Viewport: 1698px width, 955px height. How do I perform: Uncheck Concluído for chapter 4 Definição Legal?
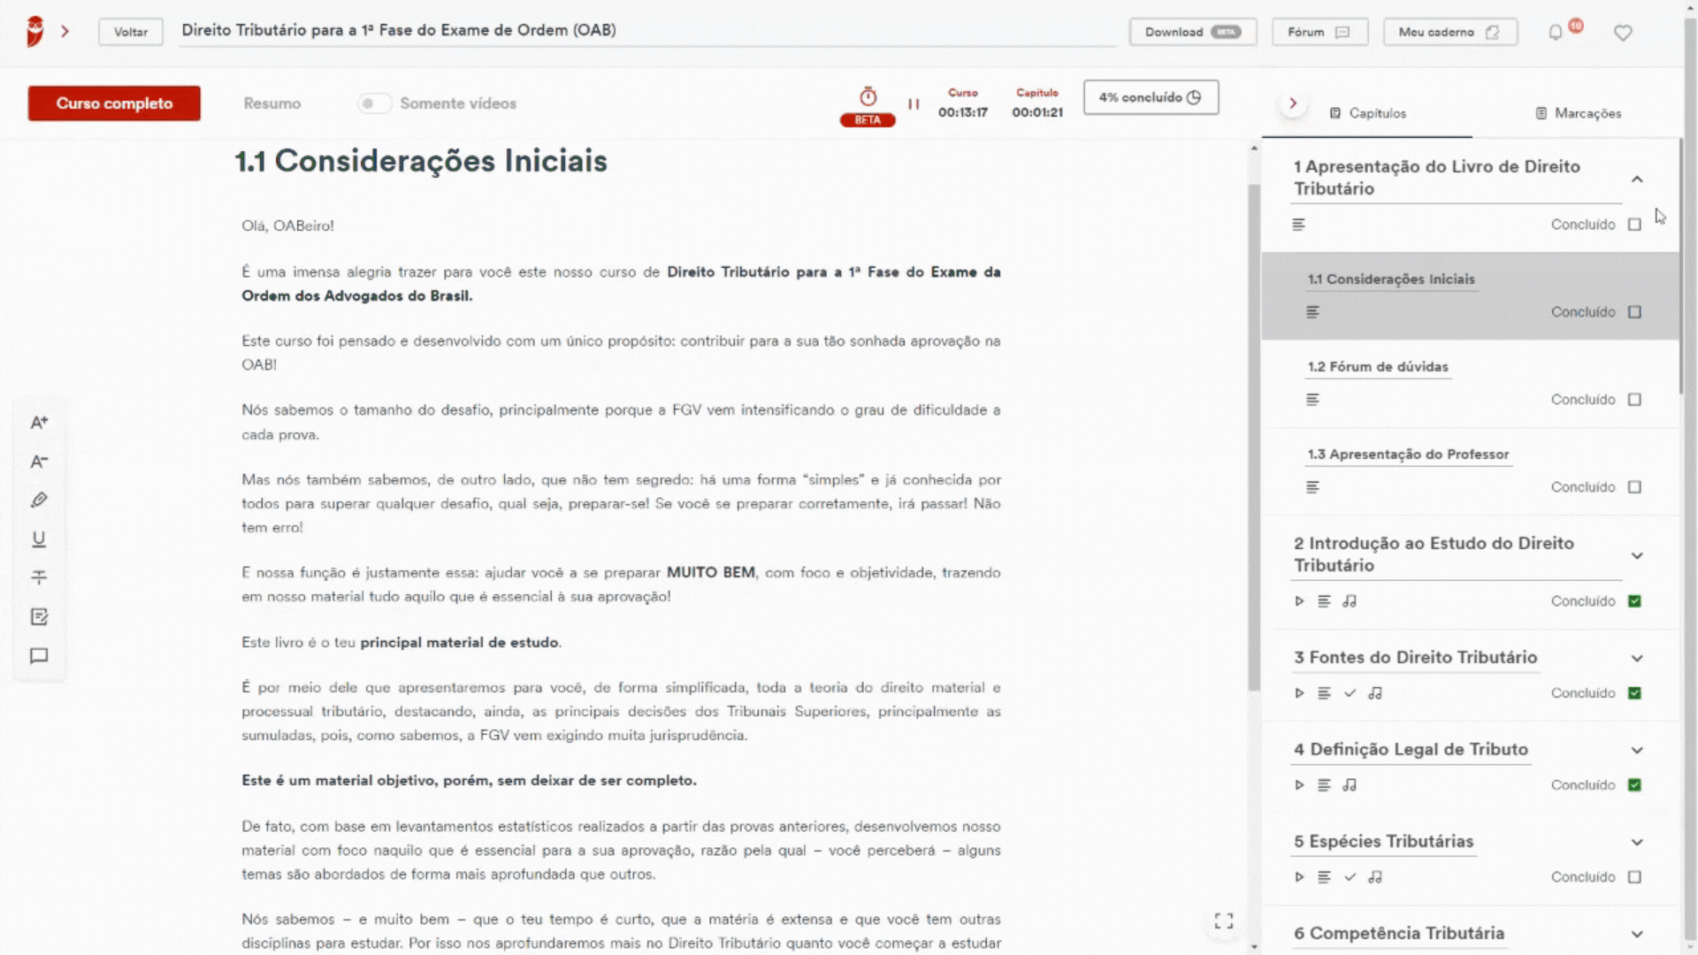(1634, 785)
